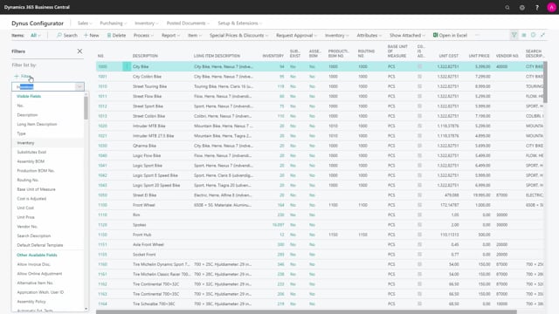The width and height of the screenshot is (559, 314).
Task: Switch list layout view icon
Action: [524, 35]
